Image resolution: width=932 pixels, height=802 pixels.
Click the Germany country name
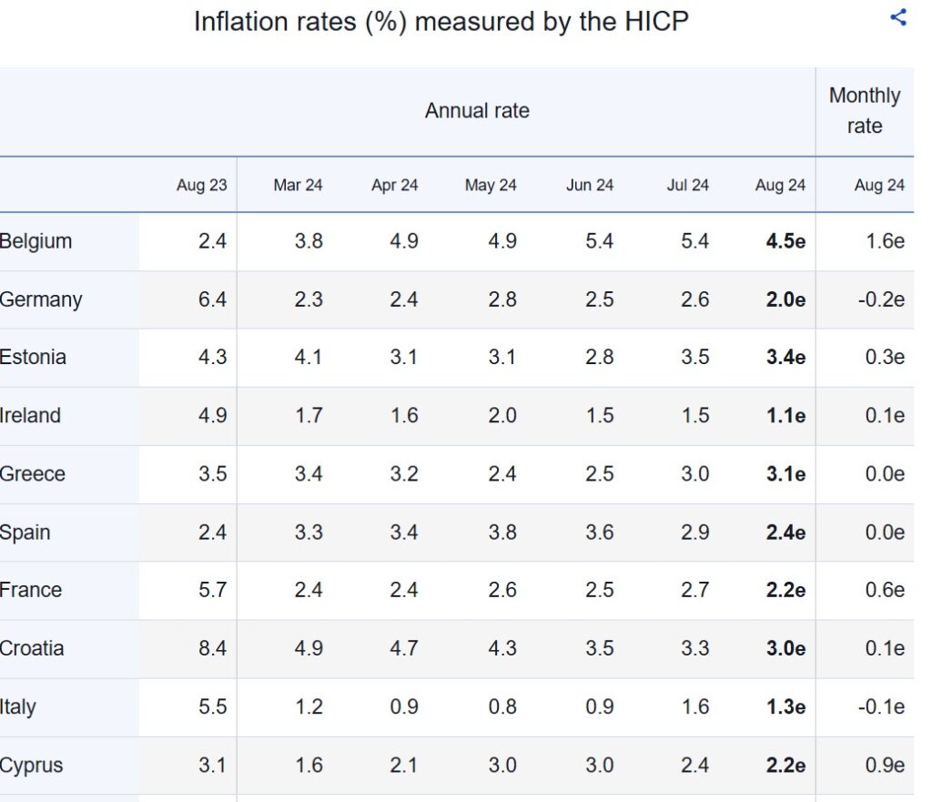coord(40,299)
